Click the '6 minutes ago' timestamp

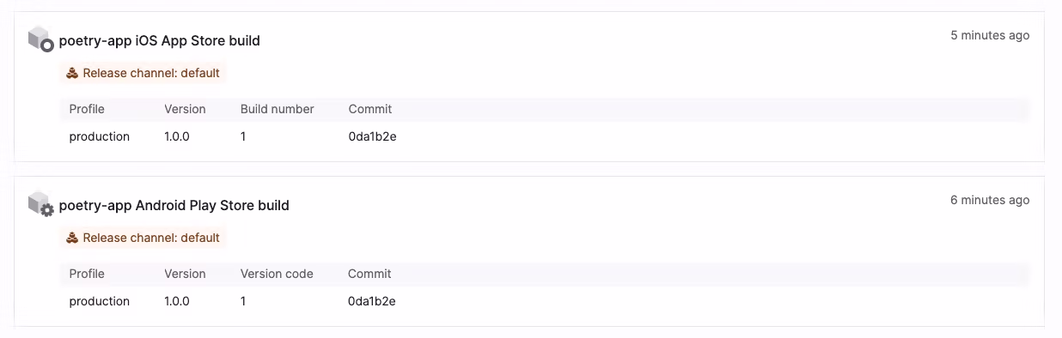[990, 200]
